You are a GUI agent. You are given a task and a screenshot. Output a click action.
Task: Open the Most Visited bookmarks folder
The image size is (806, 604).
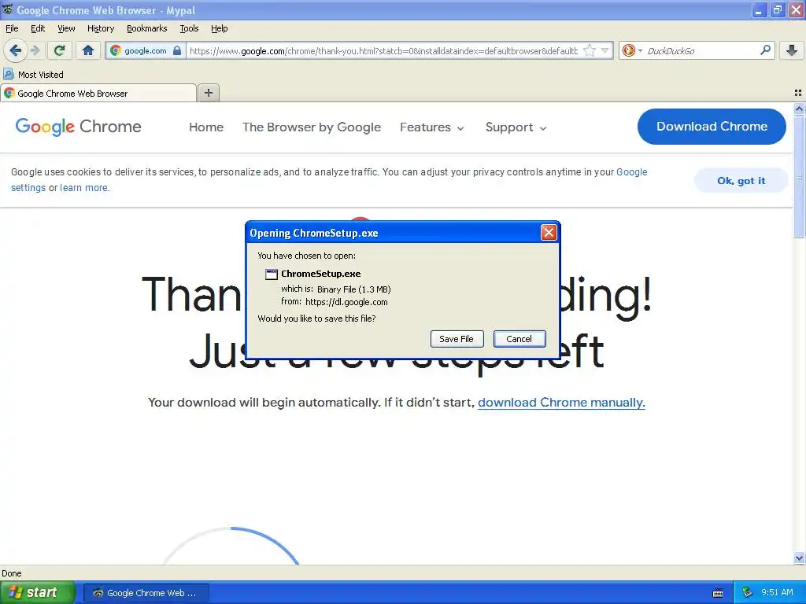pyautogui.click(x=33, y=75)
